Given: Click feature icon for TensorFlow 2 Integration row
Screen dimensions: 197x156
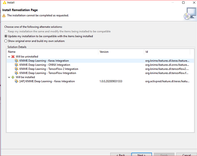Looking at the screenshot, I should (x=17, y=69).
